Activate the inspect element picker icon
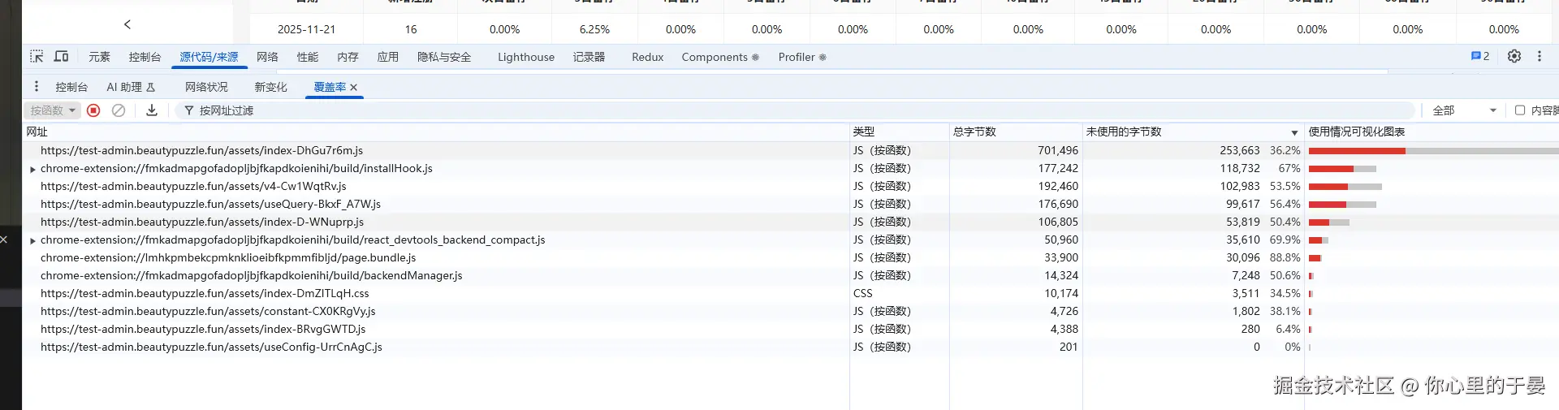This screenshot has width=1559, height=410. coord(37,57)
